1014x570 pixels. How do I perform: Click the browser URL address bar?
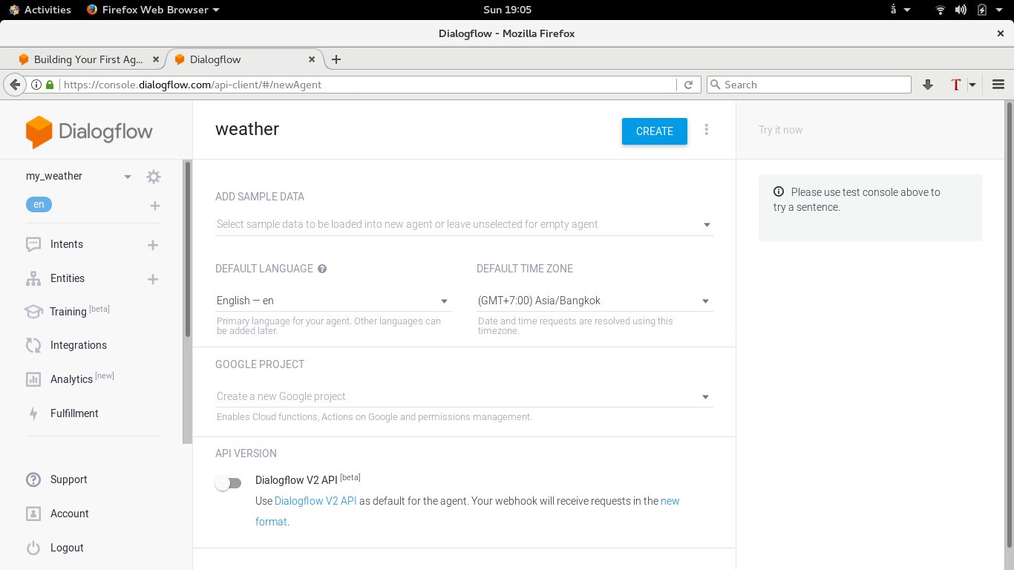368,85
